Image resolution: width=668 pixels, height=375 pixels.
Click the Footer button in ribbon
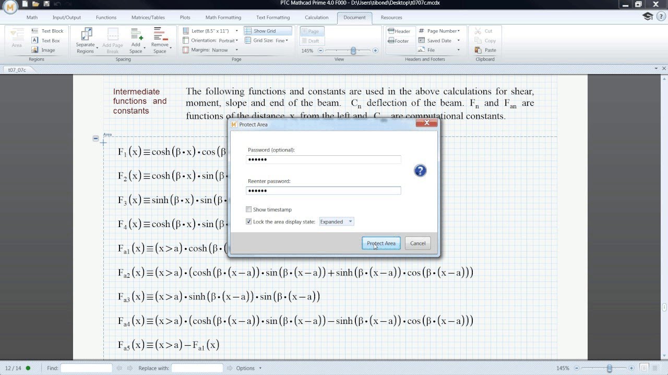pos(399,41)
